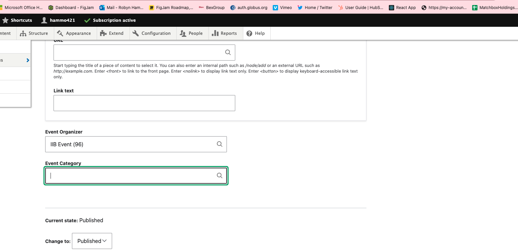Expand the sidebar submenu blue chevron
This screenshot has width=518, height=250.
click(28, 60)
